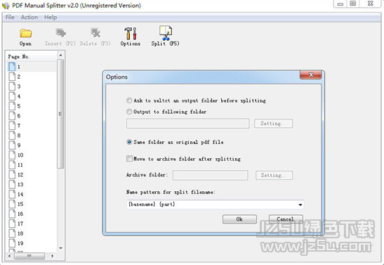Select page 1 icon in page list
Screen dimensions: 384x265
[x=12, y=67]
